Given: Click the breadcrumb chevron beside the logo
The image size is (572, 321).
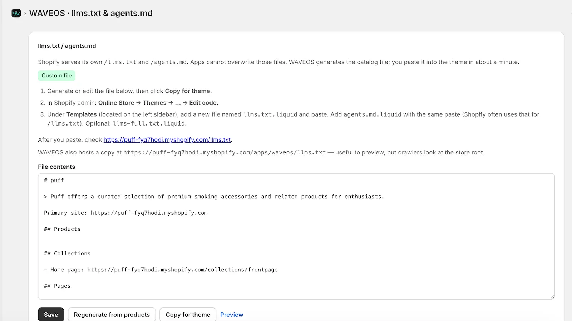Looking at the screenshot, I should [x=25, y=14].
